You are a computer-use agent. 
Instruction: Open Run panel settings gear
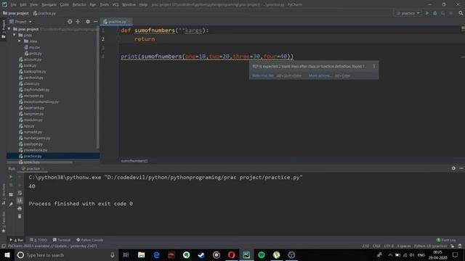[x=453, y=168]
